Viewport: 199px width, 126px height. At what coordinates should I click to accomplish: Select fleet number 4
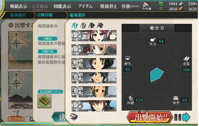click(x=100, y=26)
